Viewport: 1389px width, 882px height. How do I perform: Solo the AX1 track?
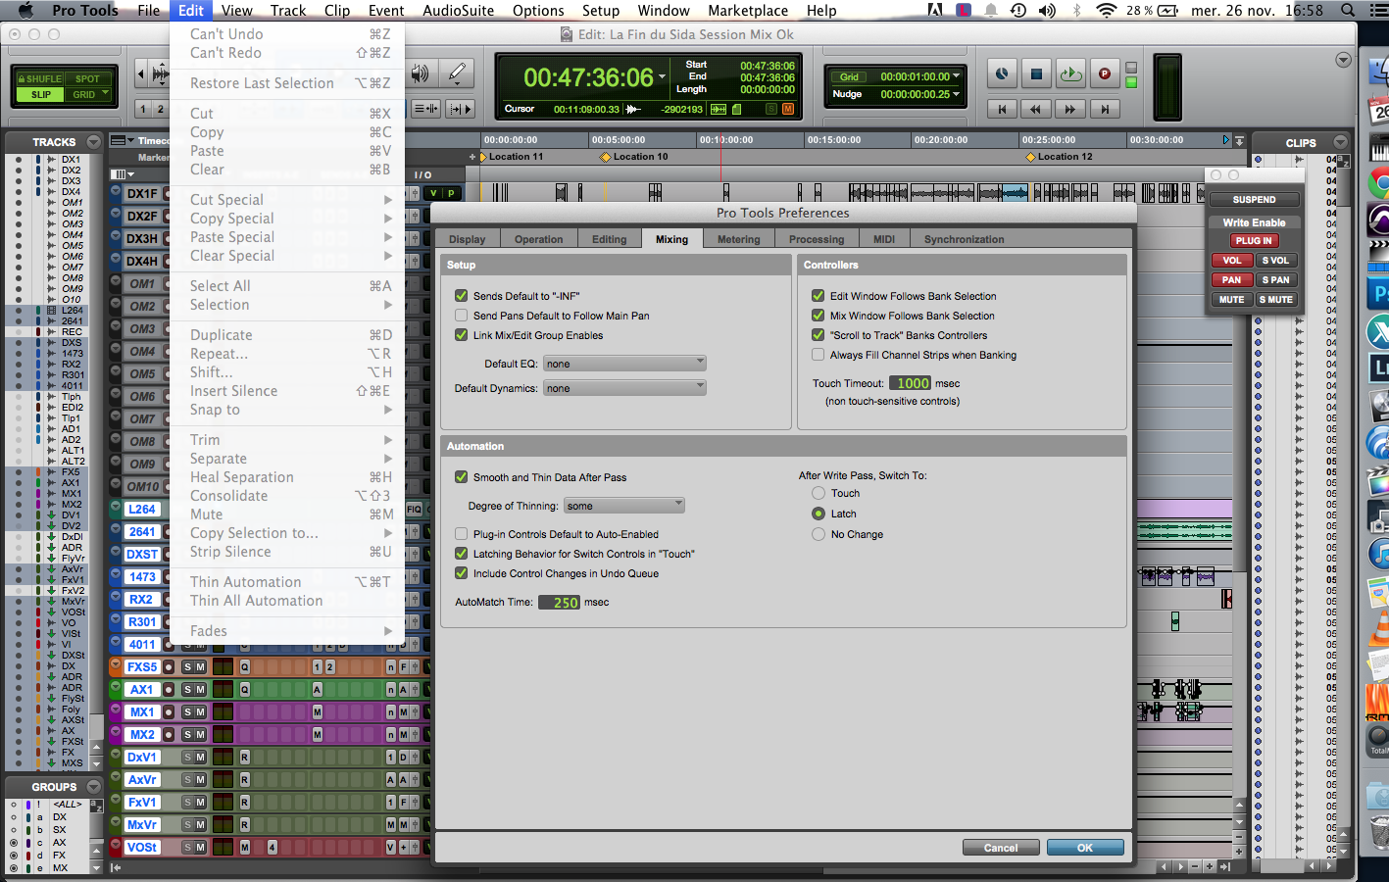(187, 690)
